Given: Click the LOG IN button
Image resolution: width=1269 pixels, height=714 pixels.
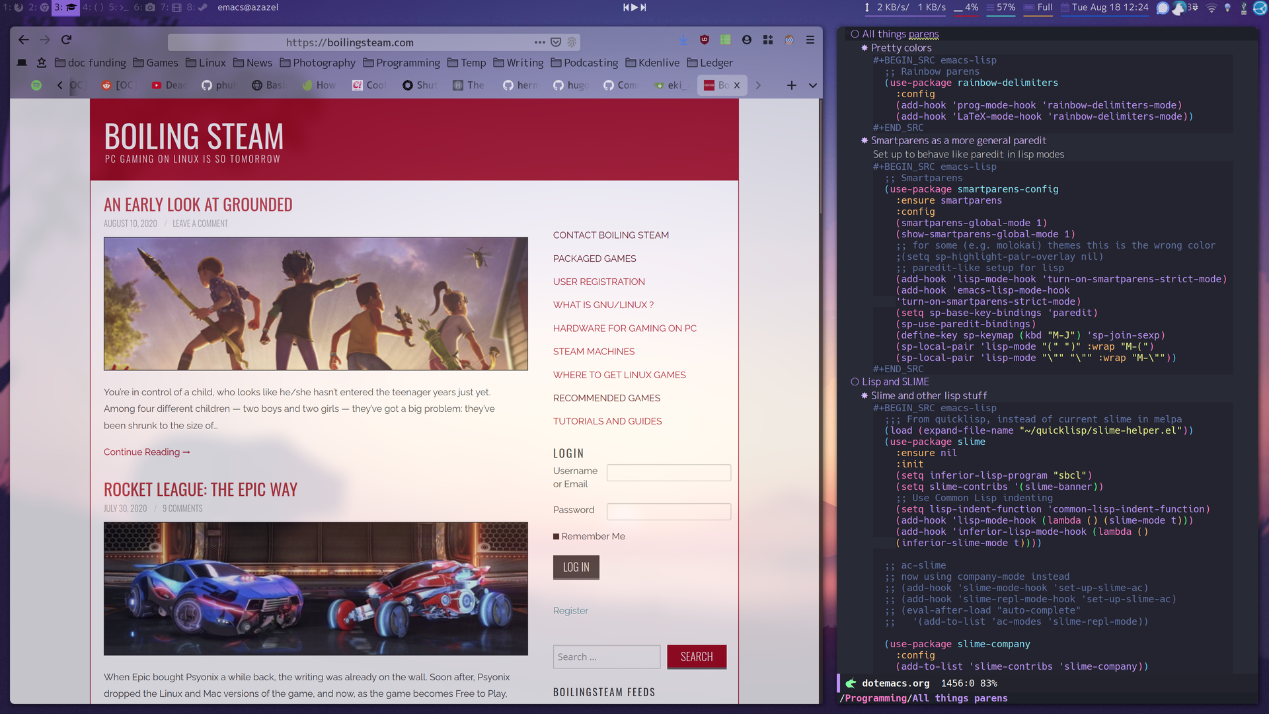Looking at the screenshot, I should (x=576, y=567).
